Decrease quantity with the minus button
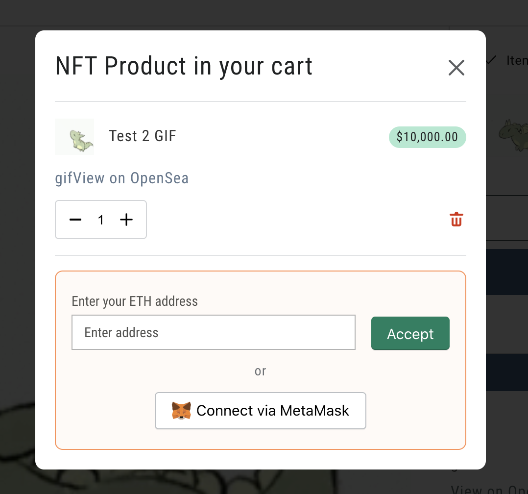Image resolution: width=528 pixels, height=494 pixels. [75, 220]
